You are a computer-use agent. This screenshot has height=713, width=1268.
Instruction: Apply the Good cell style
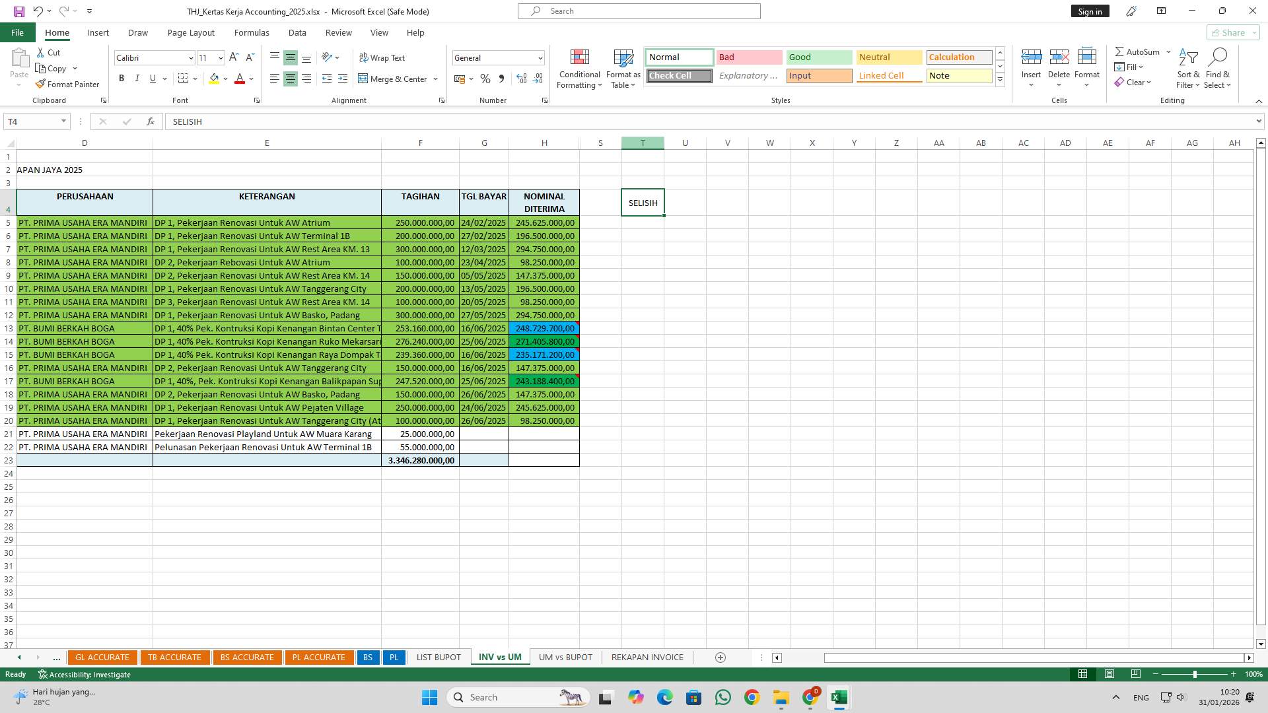coord(818,57)
